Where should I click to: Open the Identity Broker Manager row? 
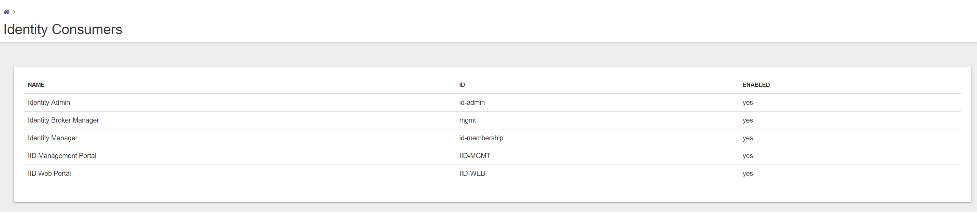coord(63,120)
